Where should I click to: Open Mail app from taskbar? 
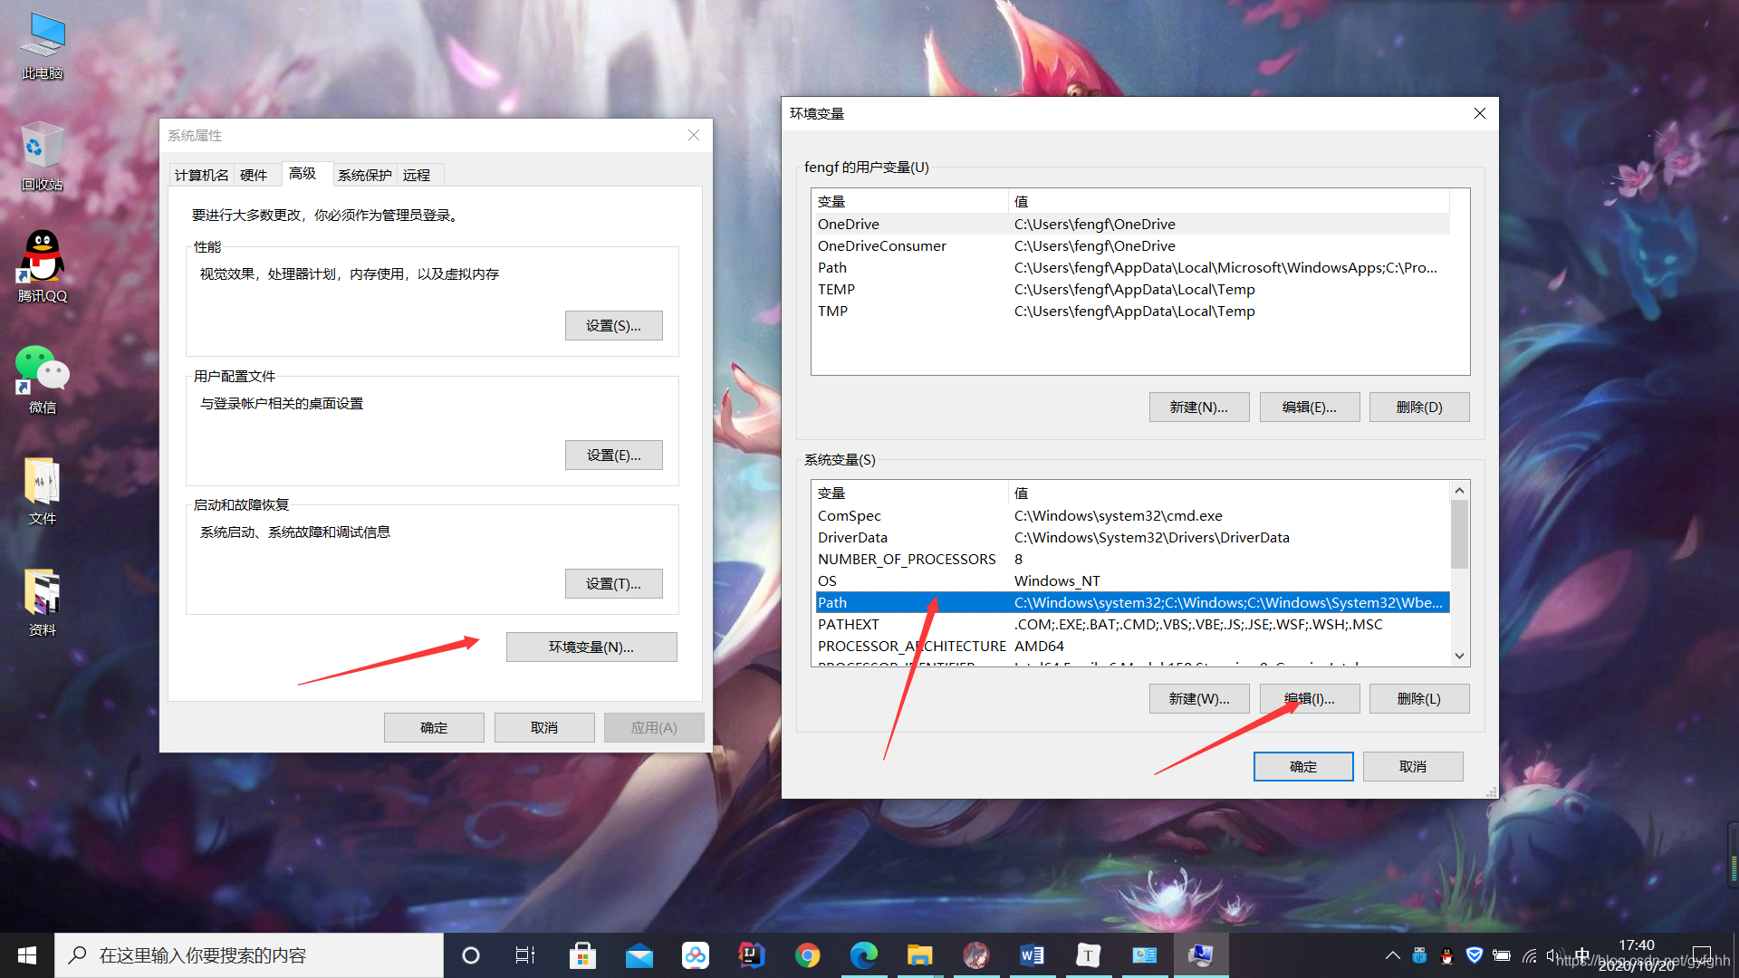[639, 955]
